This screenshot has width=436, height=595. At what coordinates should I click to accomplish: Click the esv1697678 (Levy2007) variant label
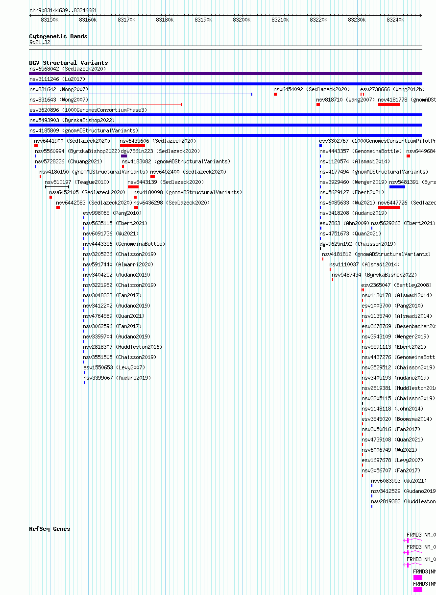point(392,461)
